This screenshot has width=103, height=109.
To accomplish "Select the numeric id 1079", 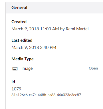I will pos(16,89).
